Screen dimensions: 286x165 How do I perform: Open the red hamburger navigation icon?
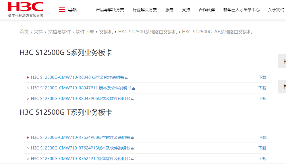pyautogui.click(x=62, y=10)
